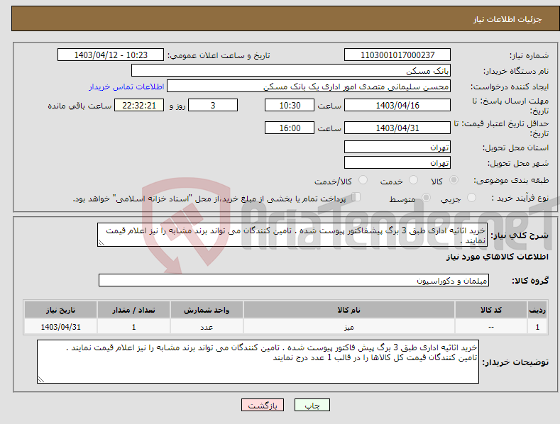Click the delivery province field تهران
This screenshot has height=424, width=560.
[x=397, y=147]
